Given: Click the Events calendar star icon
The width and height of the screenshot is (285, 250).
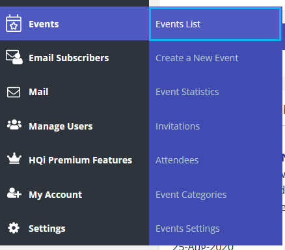Looking at the screenshot, I should (14, 23).
